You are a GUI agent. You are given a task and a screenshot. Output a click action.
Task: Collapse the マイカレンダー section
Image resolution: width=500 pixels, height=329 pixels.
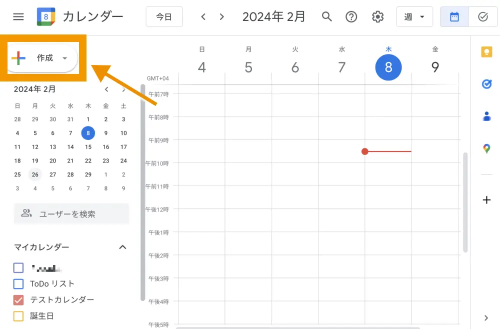(122, 247)
